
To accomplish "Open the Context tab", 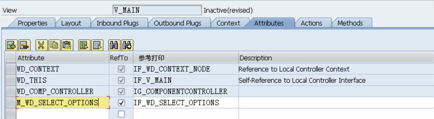I will pyautogui.click(x=228, y=23).
